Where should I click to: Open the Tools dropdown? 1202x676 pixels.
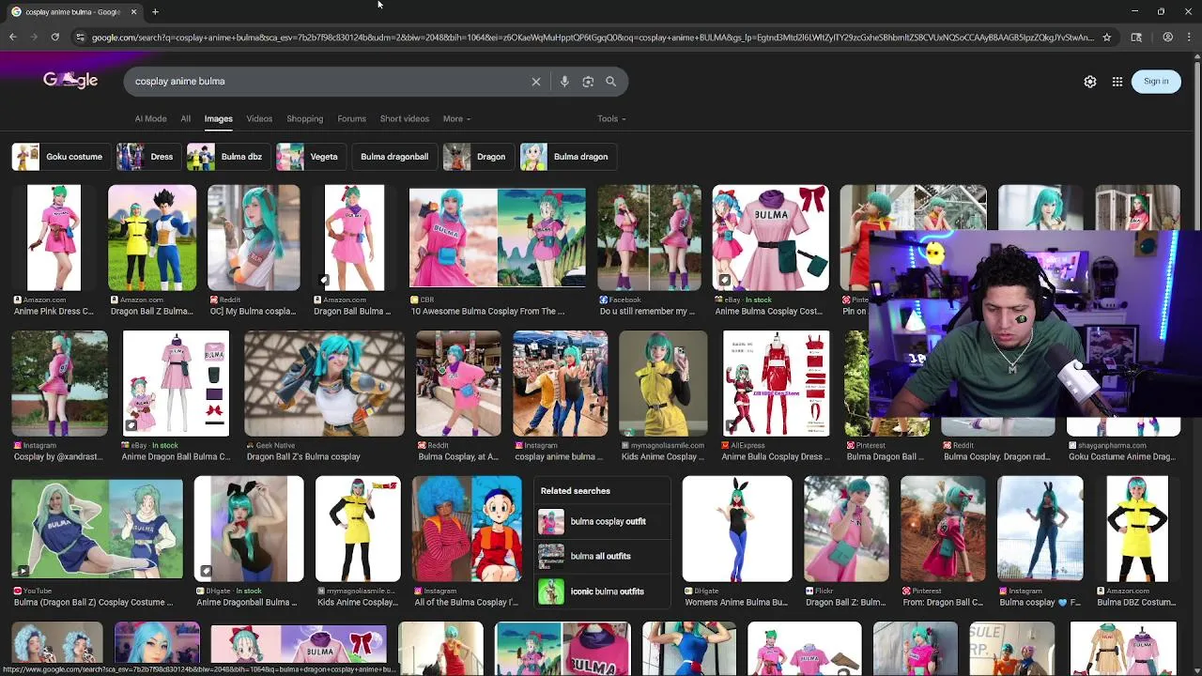[x=611, y=119]
